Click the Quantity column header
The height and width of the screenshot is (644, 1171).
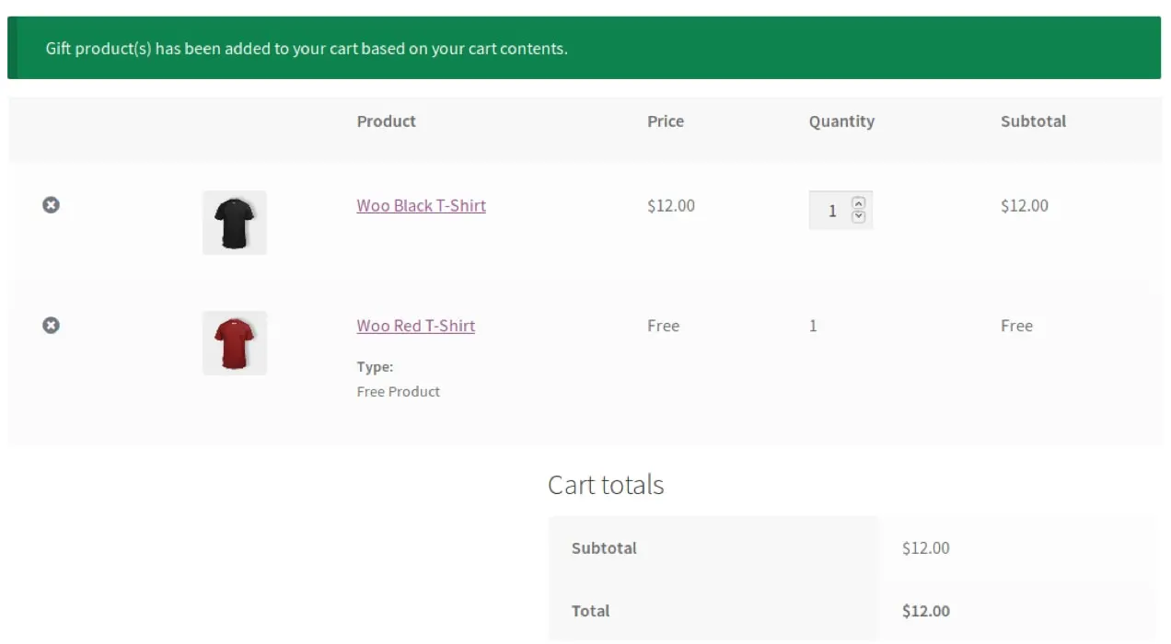pyautogui.click(x=841, y=121)
